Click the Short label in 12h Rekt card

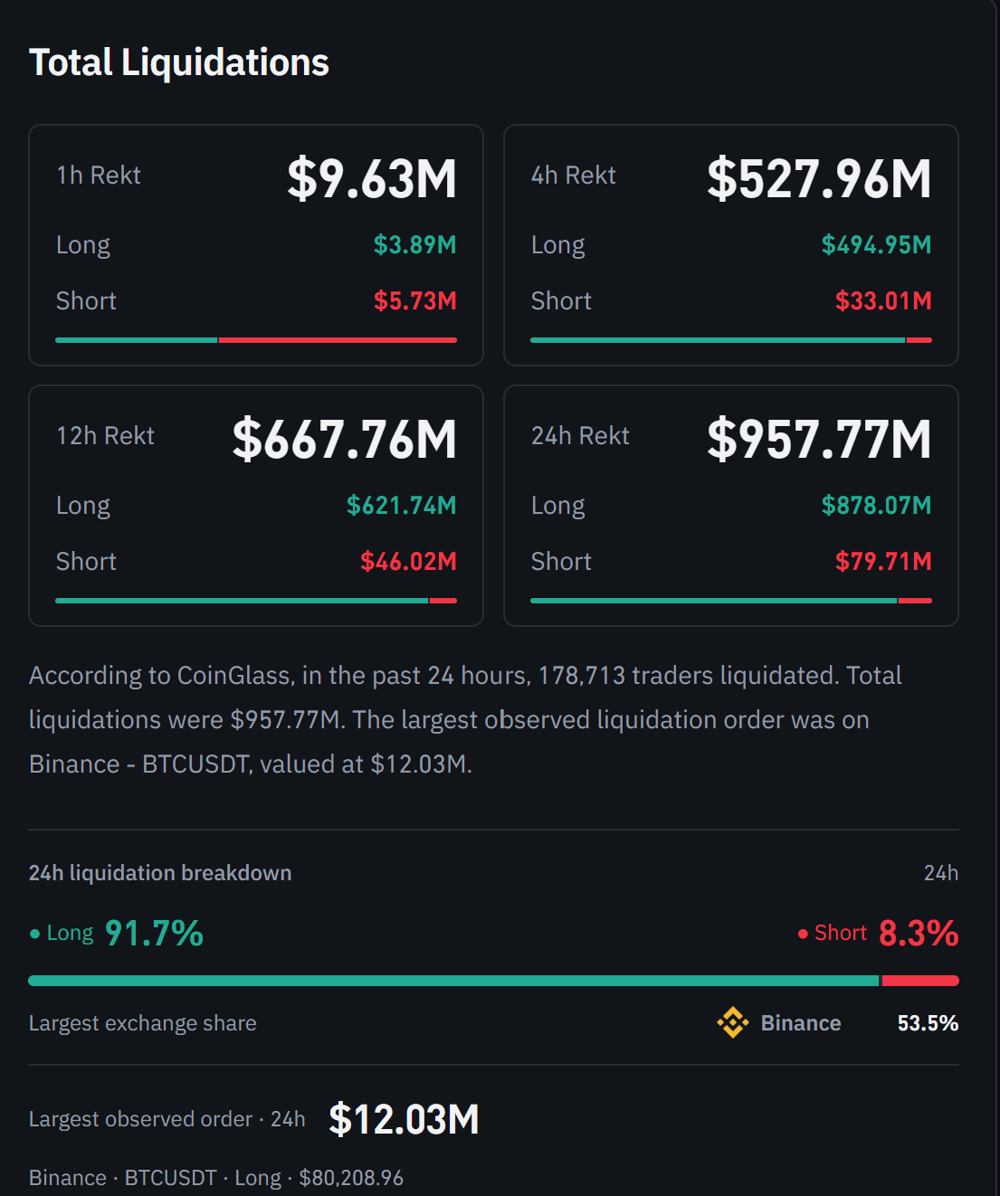coord(87,562)
